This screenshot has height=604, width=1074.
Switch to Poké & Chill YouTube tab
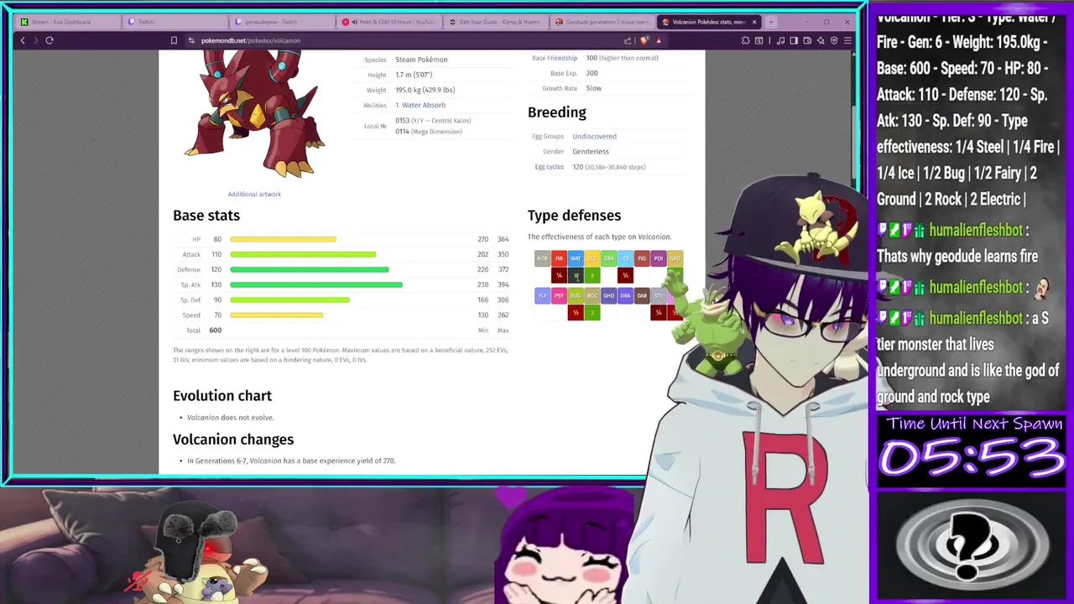pyautogui.click(x=388, y=22)
